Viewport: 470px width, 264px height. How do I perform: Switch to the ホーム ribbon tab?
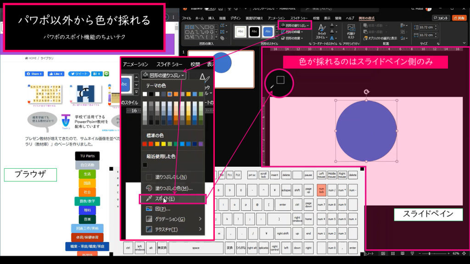(199, 18)
